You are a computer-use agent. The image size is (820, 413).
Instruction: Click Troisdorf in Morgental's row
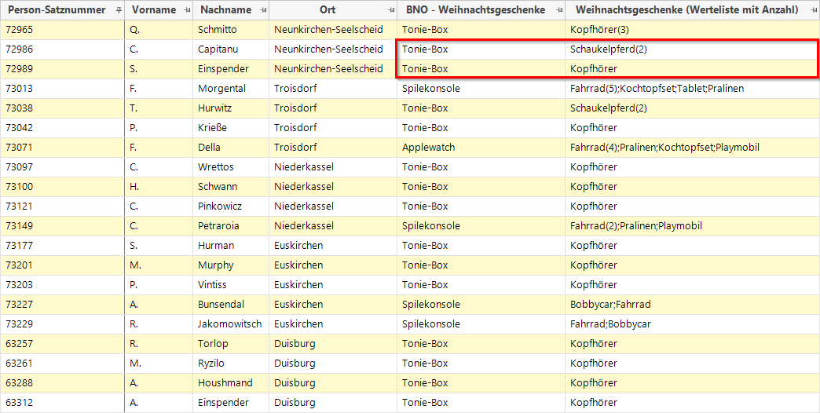pos(295,89)
